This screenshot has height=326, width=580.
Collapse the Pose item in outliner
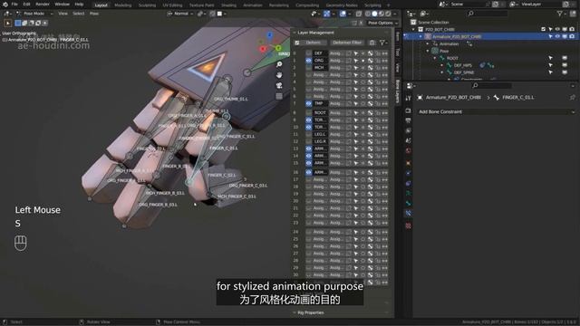[428, 51]
